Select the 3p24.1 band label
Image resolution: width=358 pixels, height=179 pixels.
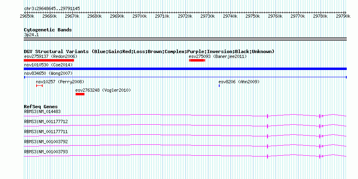tap(31, 35)
